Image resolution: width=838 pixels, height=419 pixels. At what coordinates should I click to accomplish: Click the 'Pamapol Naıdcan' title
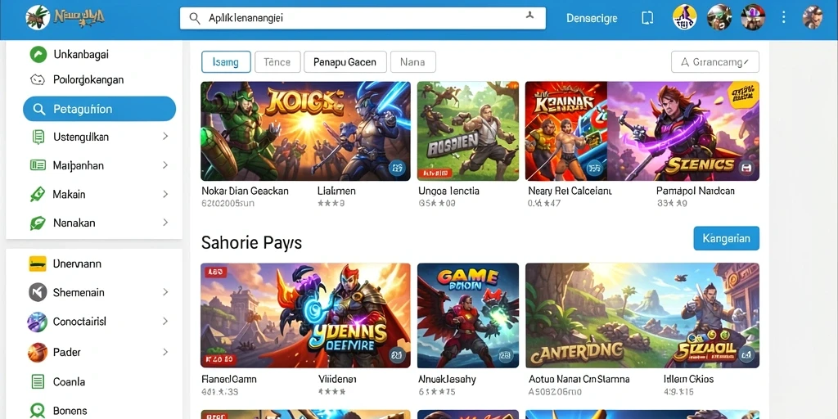[x=696, y=191]
